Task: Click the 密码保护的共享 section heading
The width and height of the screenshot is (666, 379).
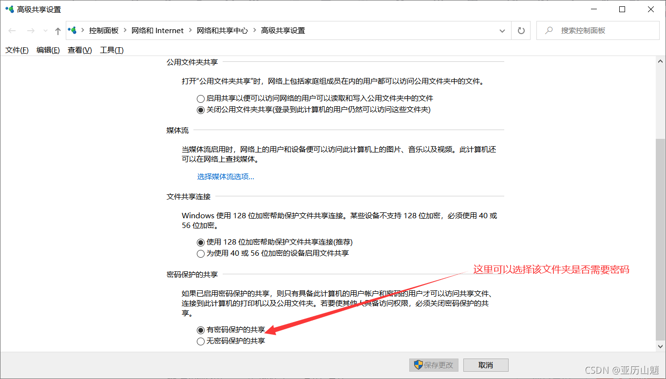Action: pyautogui.click(x=192, y=275)
